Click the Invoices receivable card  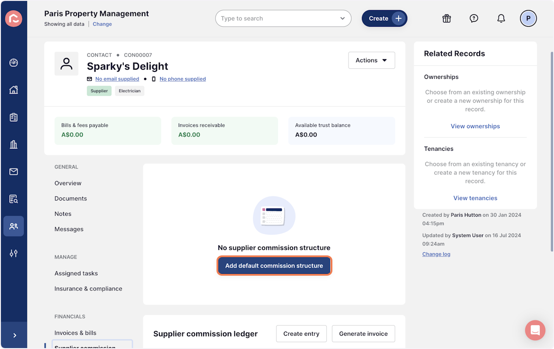(225, 130)
